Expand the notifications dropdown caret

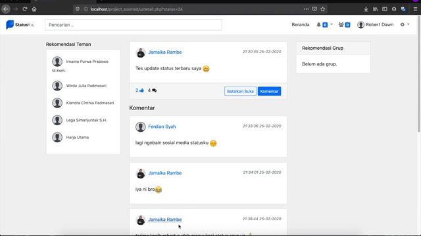(x=332, y=24)
